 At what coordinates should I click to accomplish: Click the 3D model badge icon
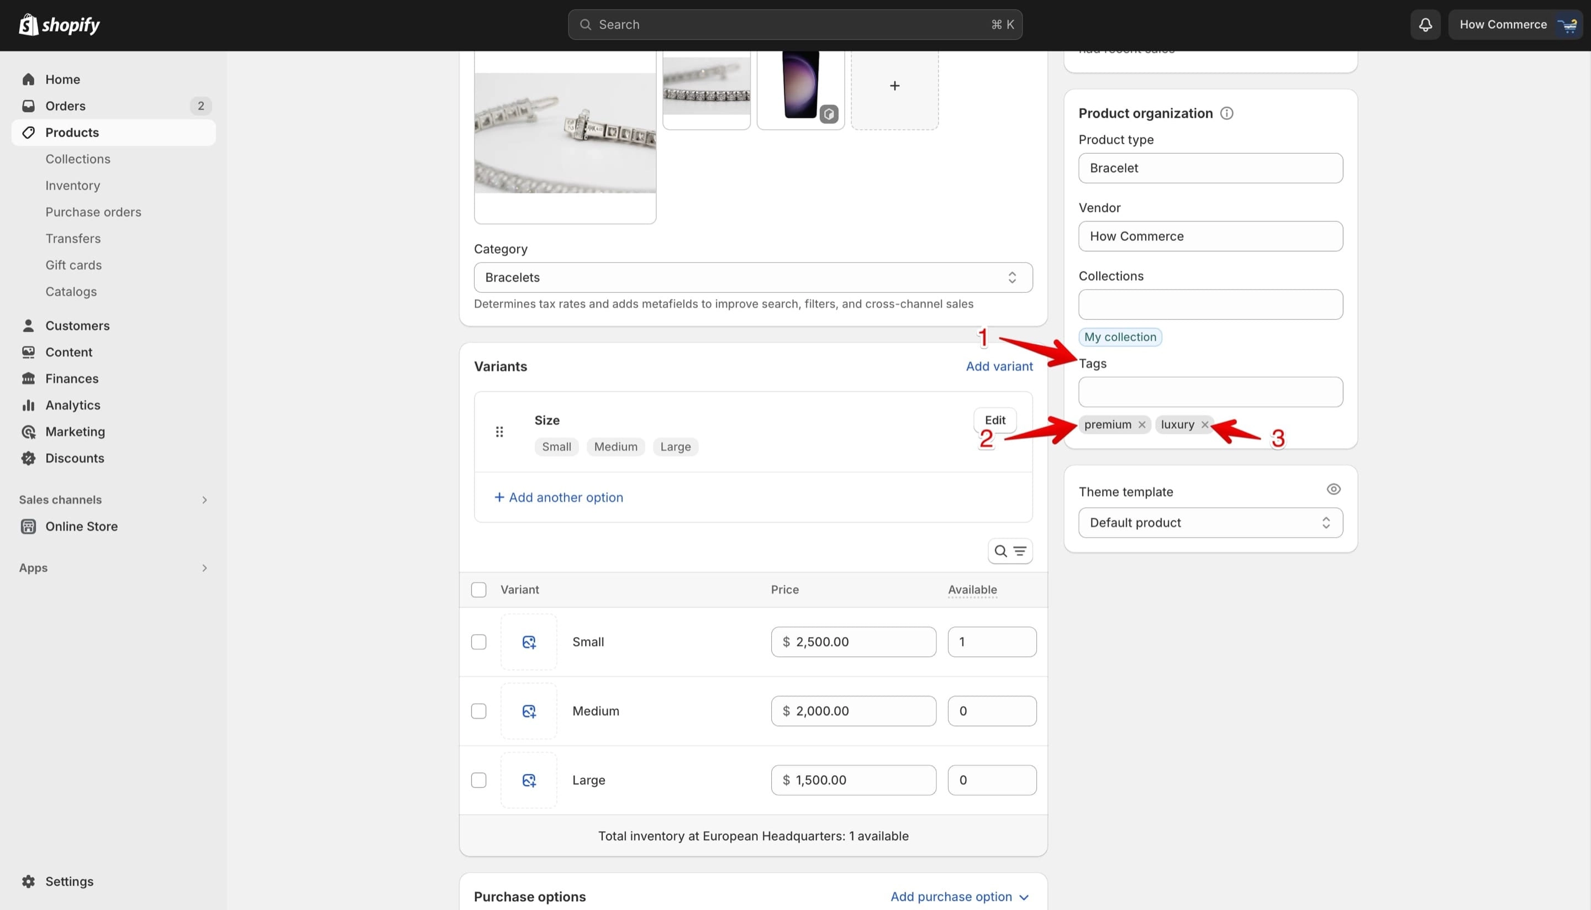[829, 114]
